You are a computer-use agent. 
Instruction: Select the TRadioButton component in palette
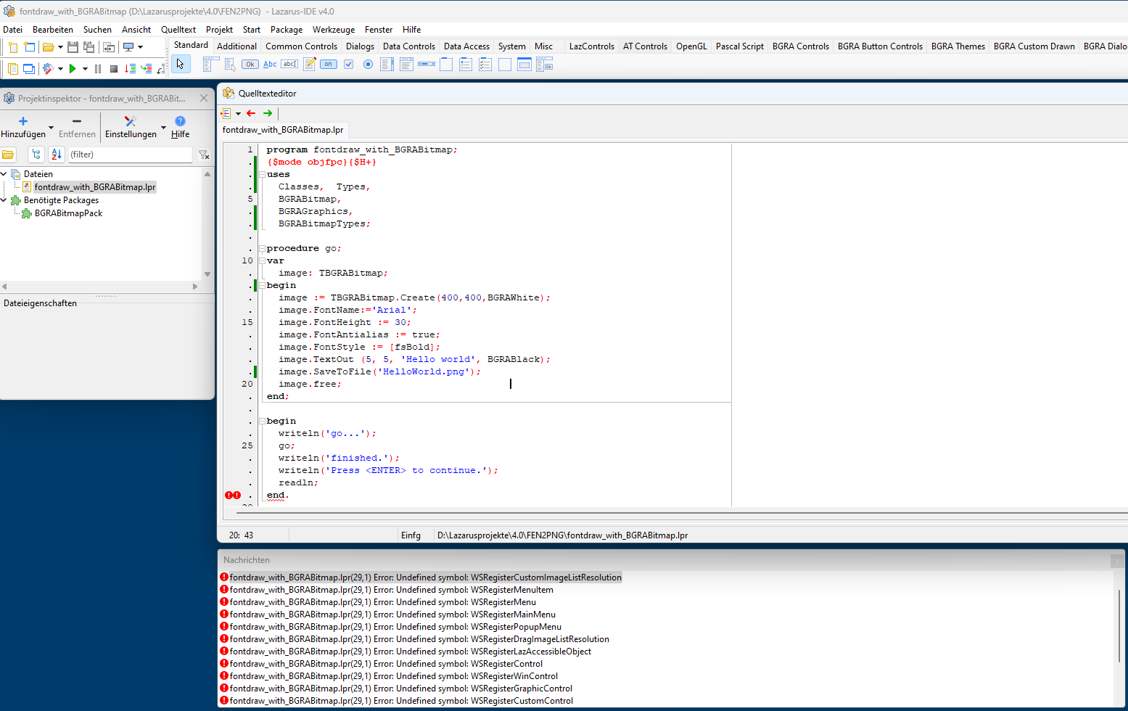coord(368,65)
